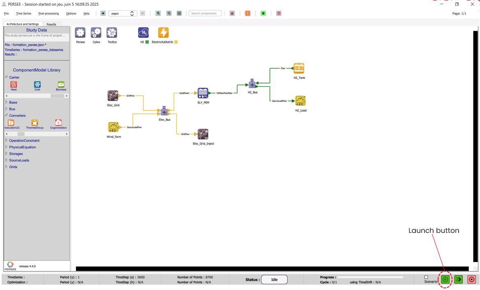Screen dimensions: 480x290
Task: Toggle the green H2 carrier indicator
Action: pos(147,42)
